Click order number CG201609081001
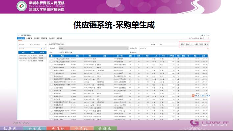Viewport: 233px width, 131px height. [x=57, y=44]
